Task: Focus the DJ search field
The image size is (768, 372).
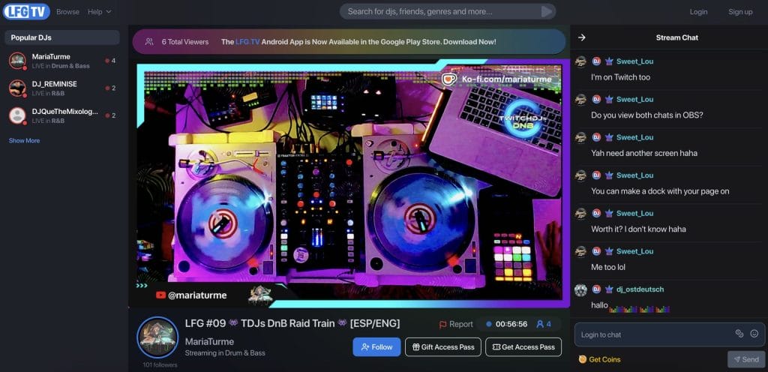Action: click(442, 11)
